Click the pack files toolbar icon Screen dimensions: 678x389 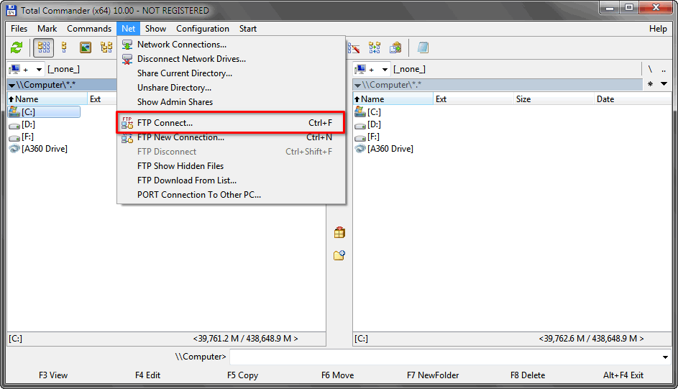(395, 47)
